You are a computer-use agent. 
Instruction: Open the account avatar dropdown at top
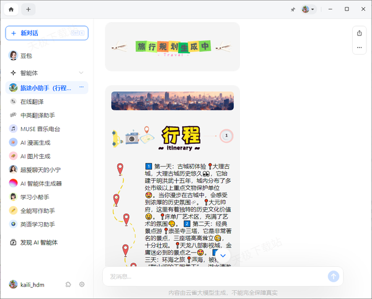click(x=308, y=9)
